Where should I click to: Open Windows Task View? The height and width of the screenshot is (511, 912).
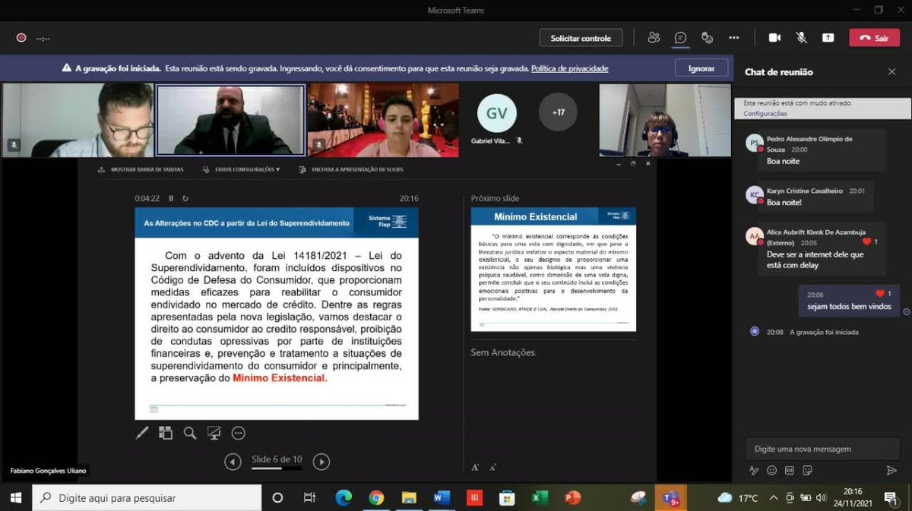pos(309,498)
